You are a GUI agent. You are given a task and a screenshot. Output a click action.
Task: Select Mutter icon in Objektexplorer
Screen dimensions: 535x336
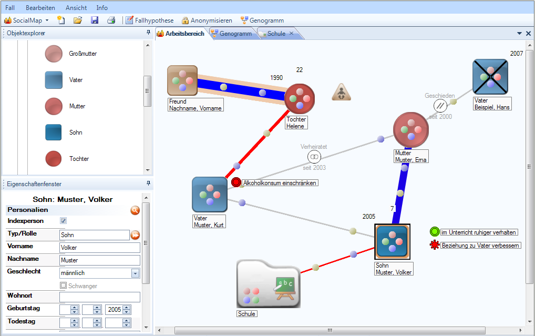[x=54, y=106]
